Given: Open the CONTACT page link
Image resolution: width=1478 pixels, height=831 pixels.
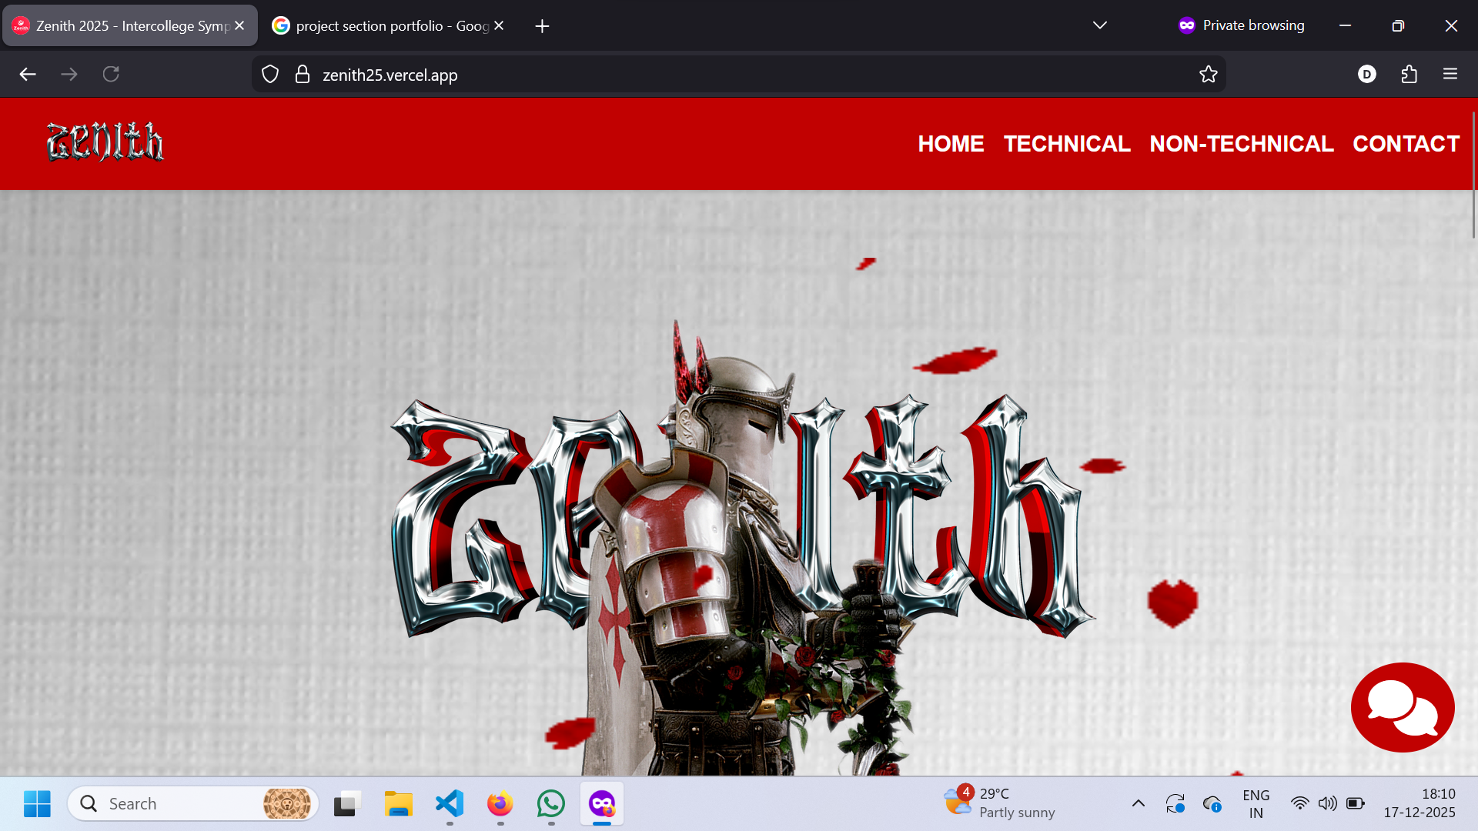Looking at the screenshot, I should coord(1406,144).
